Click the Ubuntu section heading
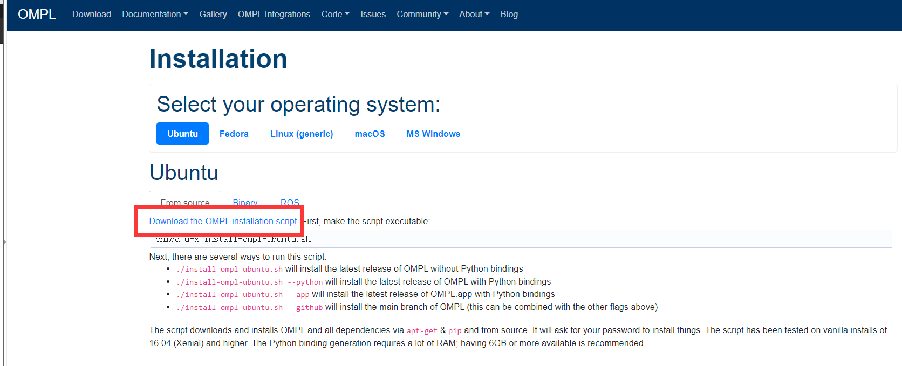The width and height of the screenshot is (902, 366). click(184, 172)
